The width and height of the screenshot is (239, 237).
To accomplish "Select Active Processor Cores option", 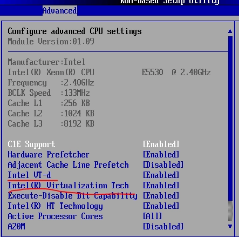I will point(55,216).
